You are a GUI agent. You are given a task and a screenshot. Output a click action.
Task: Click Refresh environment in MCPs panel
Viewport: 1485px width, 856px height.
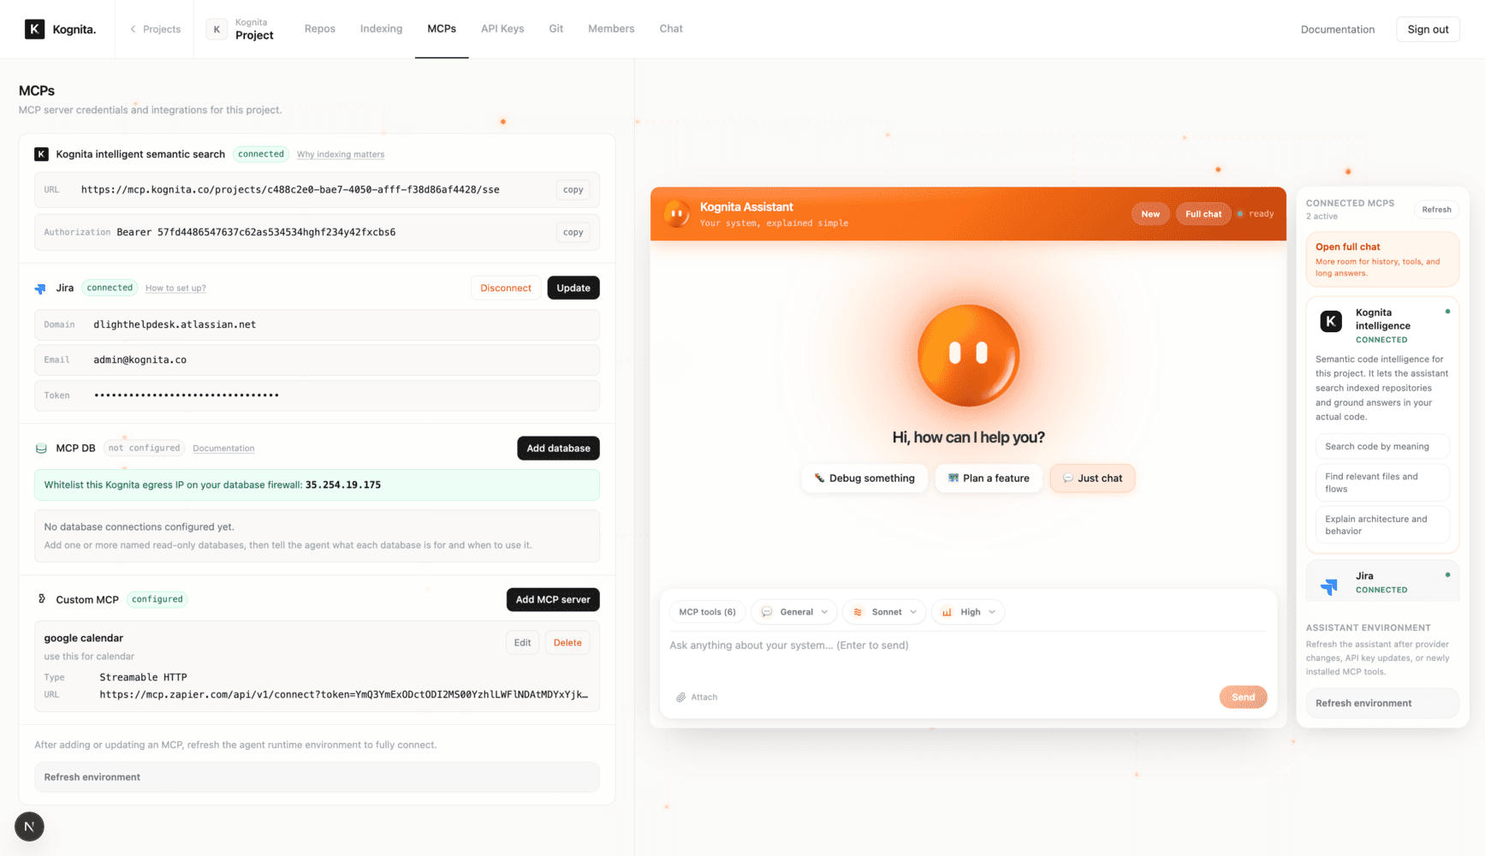tap(317, 777)
